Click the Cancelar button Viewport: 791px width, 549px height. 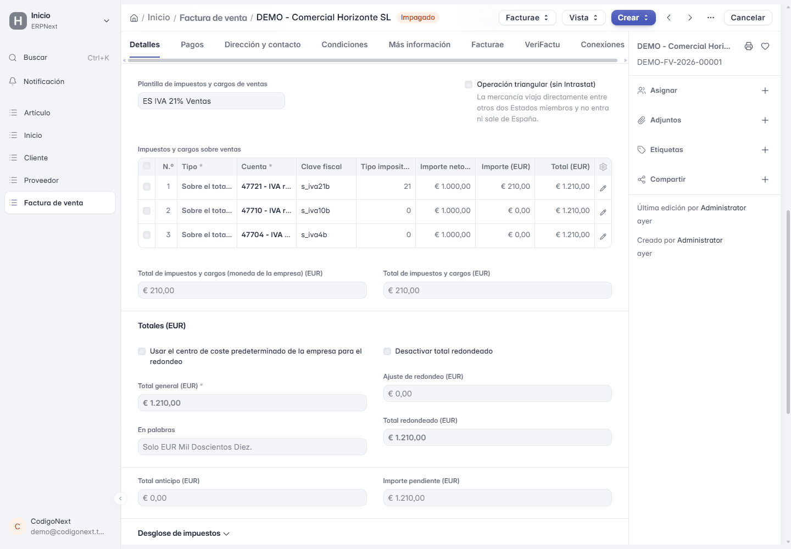point(748,18)
